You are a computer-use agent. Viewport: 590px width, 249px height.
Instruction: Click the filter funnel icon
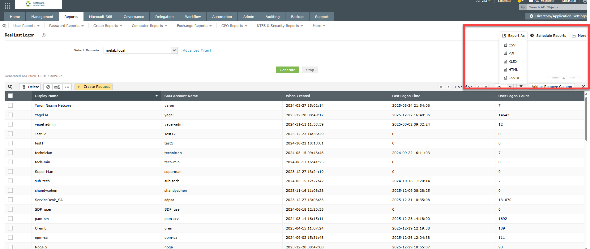(521, 87)
